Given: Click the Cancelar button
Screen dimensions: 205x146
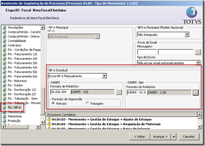Looking at the screenshot, I should [189, 137].
